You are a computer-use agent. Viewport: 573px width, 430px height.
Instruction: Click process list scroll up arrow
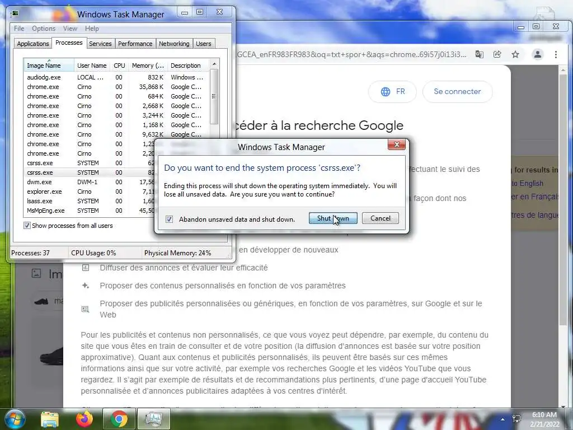(x=214, y=64)
